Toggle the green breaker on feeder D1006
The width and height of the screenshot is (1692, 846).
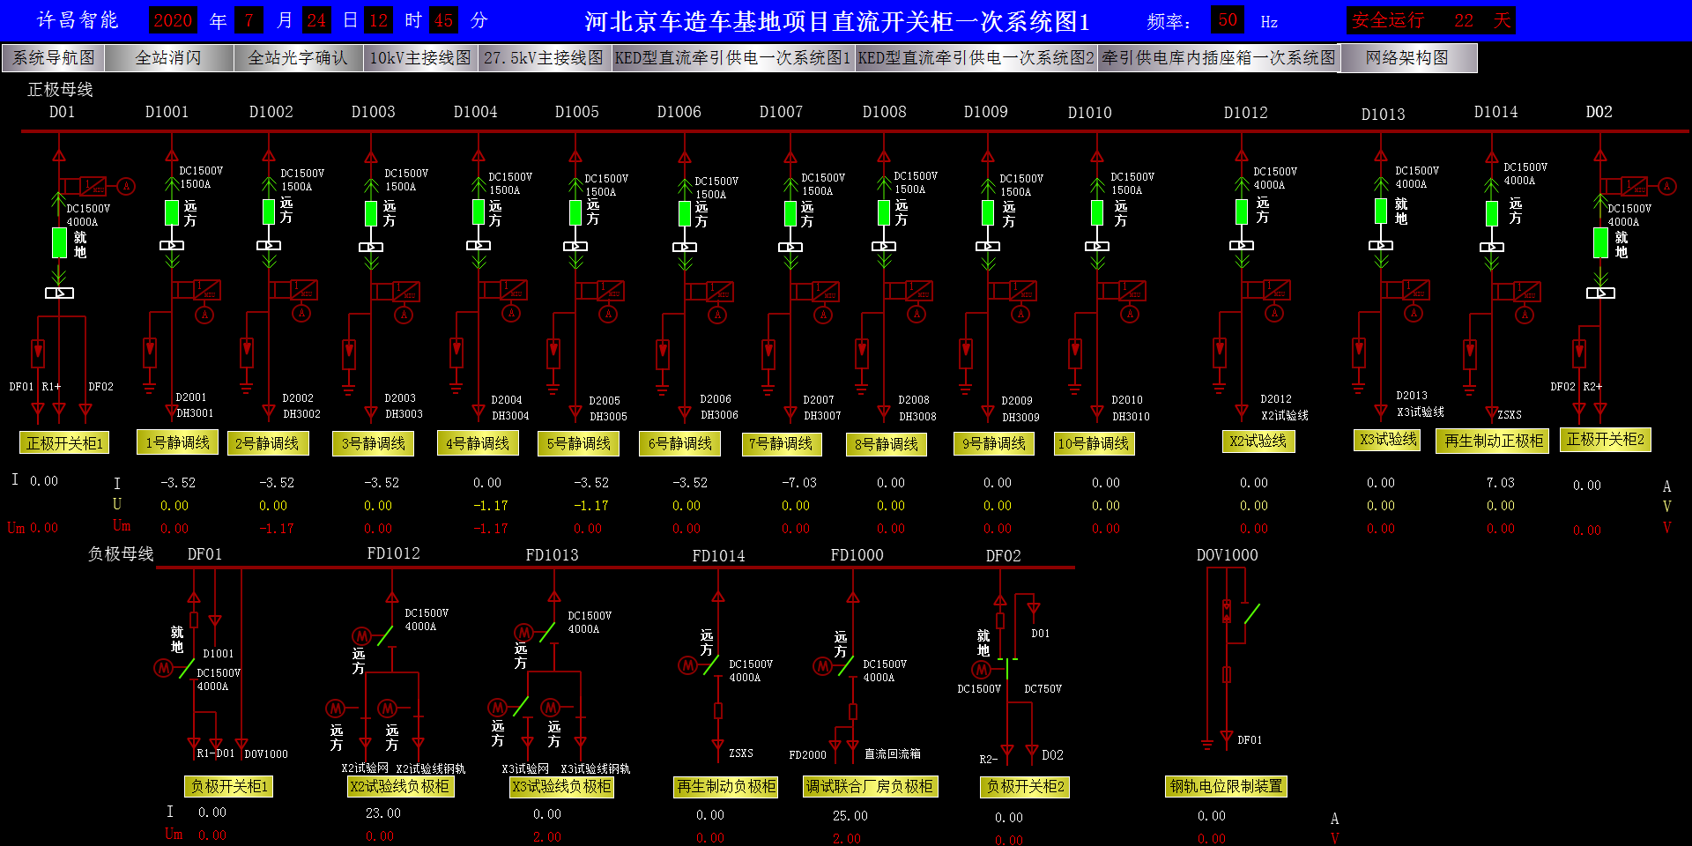[x=685, y=213]
